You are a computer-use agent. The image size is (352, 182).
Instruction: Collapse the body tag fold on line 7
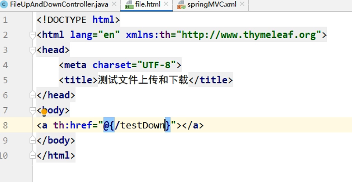pyautogui.click(x=33, y=110)
